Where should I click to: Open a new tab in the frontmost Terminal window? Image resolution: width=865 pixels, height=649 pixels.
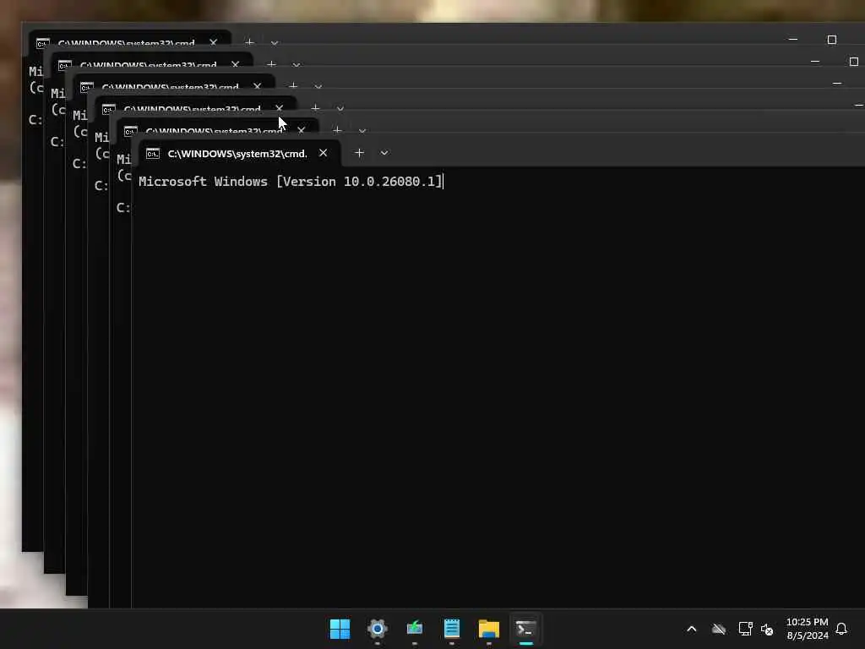359,153
